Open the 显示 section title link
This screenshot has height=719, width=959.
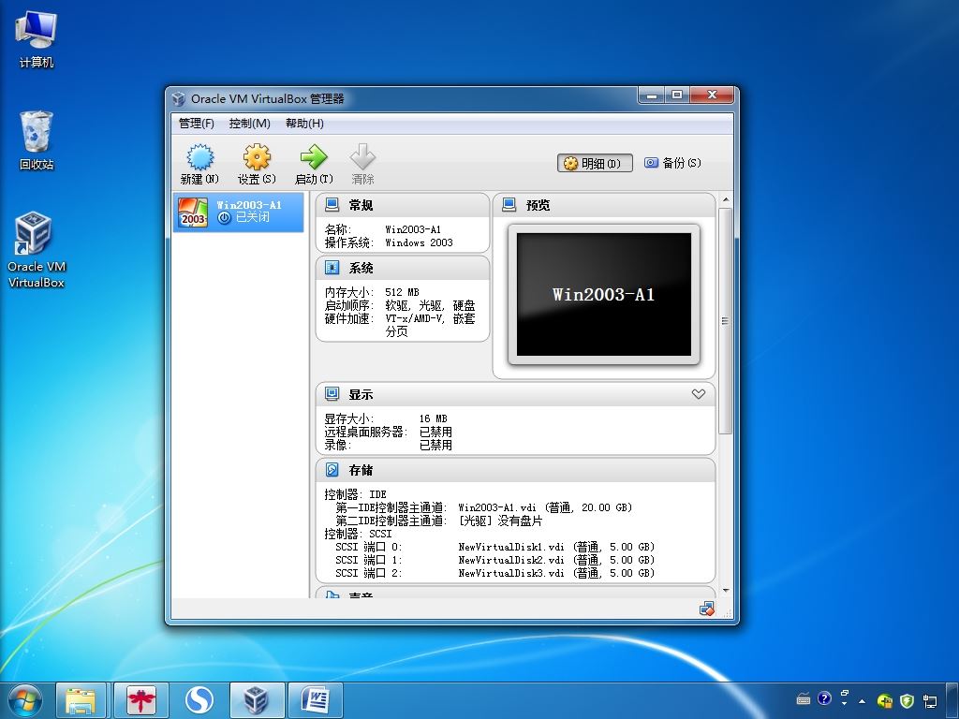coord(361,395)
